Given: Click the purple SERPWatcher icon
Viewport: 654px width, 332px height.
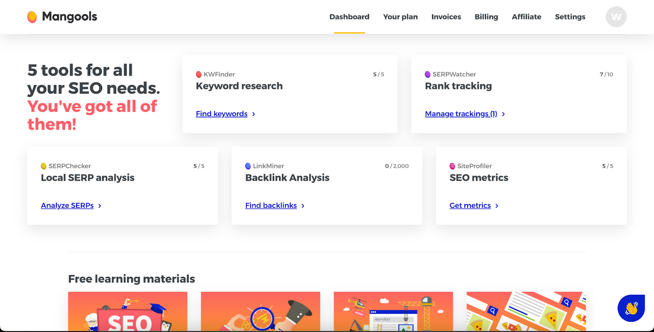Looking at the screenshot, I should click(428, 74).
